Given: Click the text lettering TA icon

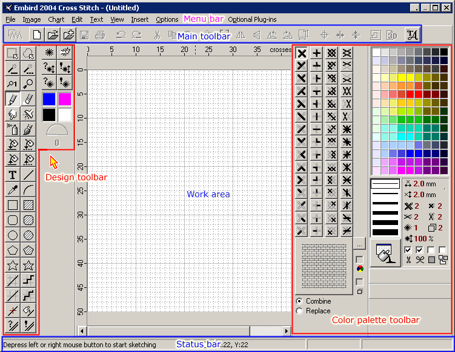Looking at the screenshot, I should click(413, 35).
